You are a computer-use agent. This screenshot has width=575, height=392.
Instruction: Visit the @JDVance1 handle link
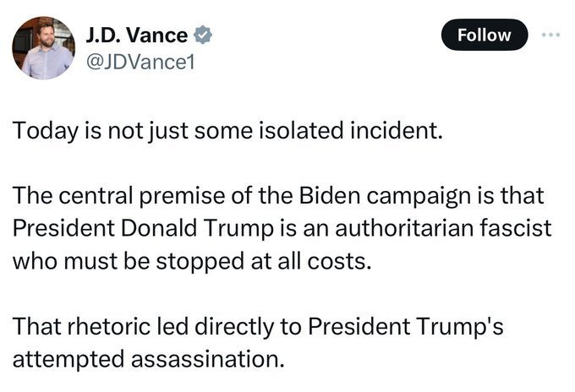tap(140, 62)
